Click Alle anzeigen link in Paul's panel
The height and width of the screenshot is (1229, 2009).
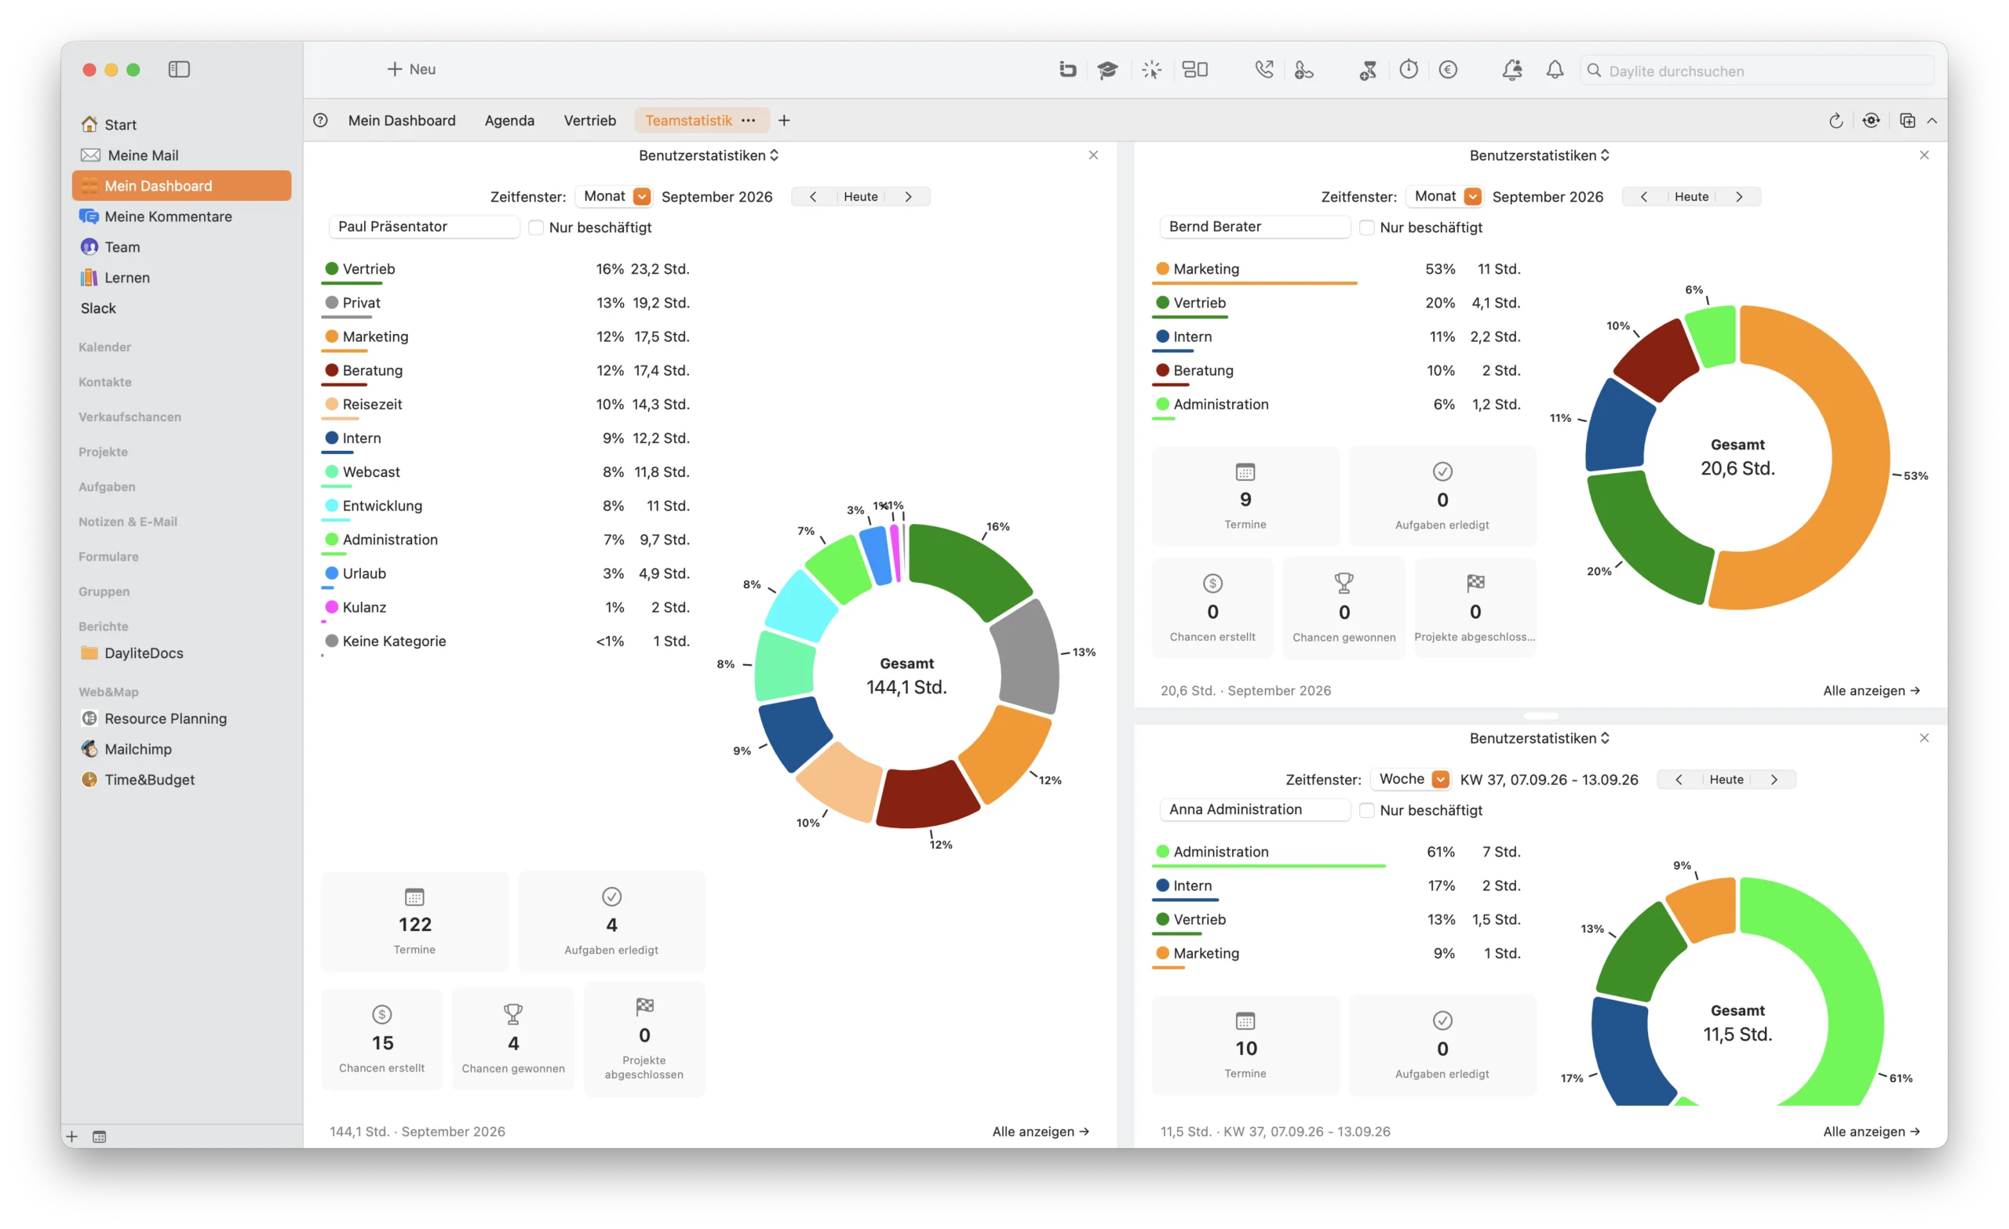tap(1041, 1131)
